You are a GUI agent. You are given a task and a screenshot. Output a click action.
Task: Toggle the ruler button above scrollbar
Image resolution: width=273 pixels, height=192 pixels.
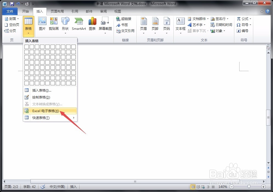pyautogui.click(x=268, y=48)
